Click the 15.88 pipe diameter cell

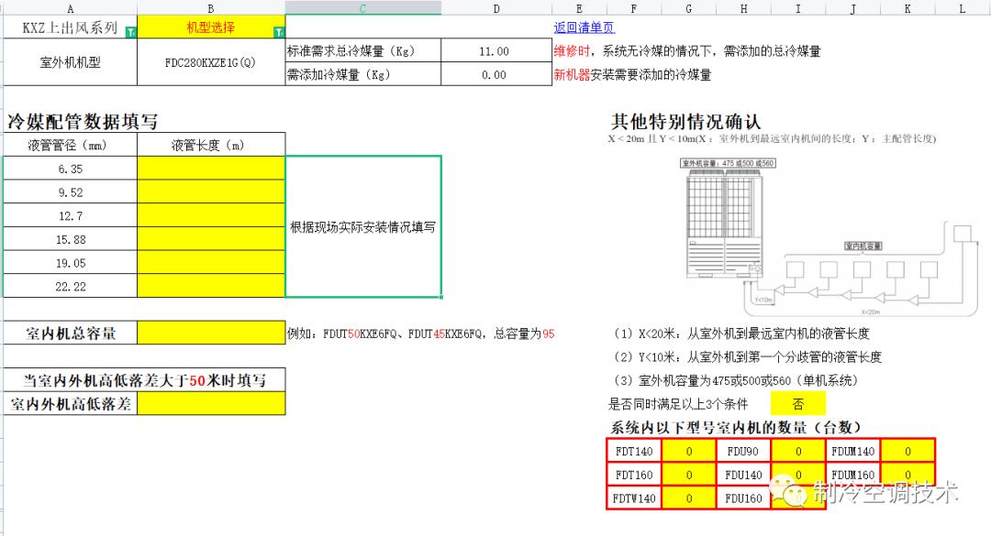(x=70, y=239)
